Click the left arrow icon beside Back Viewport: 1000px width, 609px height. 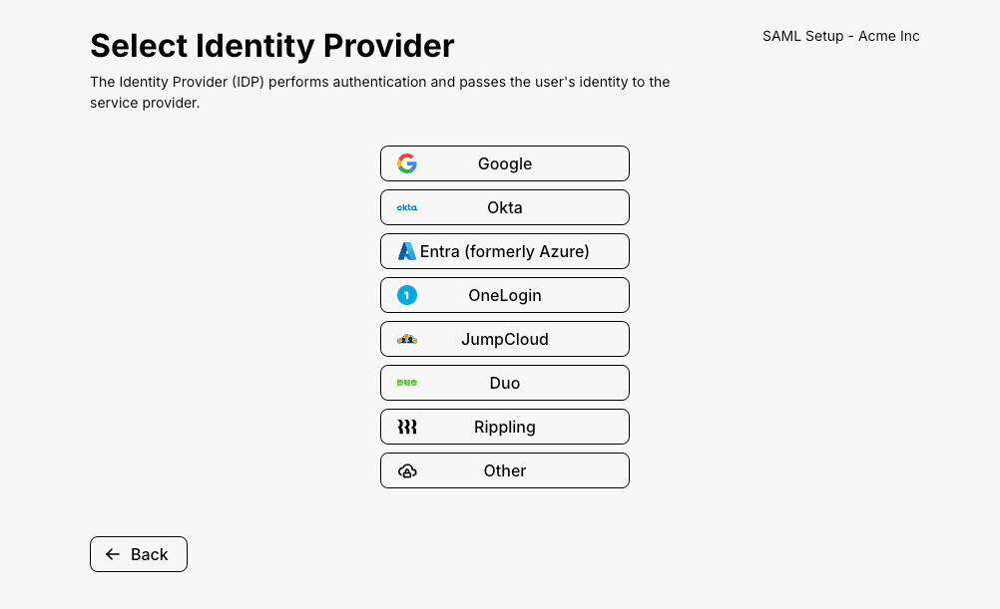pos(113,554)
